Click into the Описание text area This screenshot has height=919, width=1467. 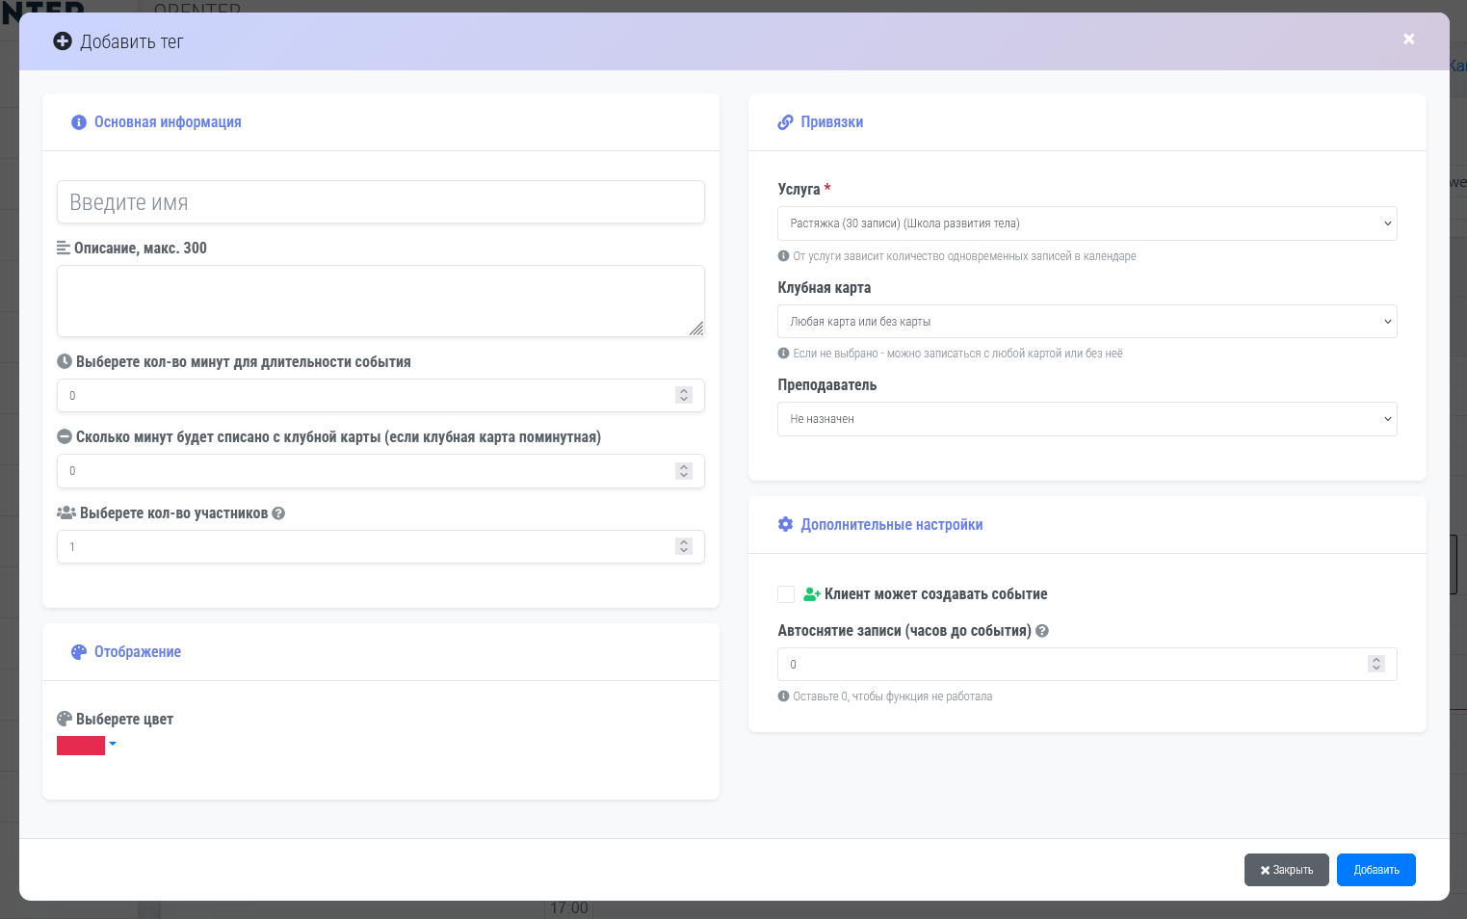click(380, 302)
